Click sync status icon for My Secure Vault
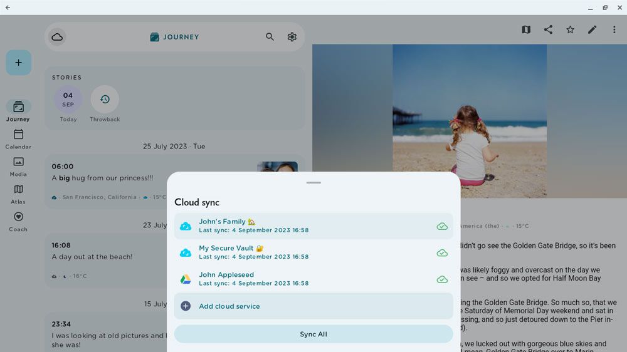The image size is (627, 352). pyautogui.click(x=442, y=253)
